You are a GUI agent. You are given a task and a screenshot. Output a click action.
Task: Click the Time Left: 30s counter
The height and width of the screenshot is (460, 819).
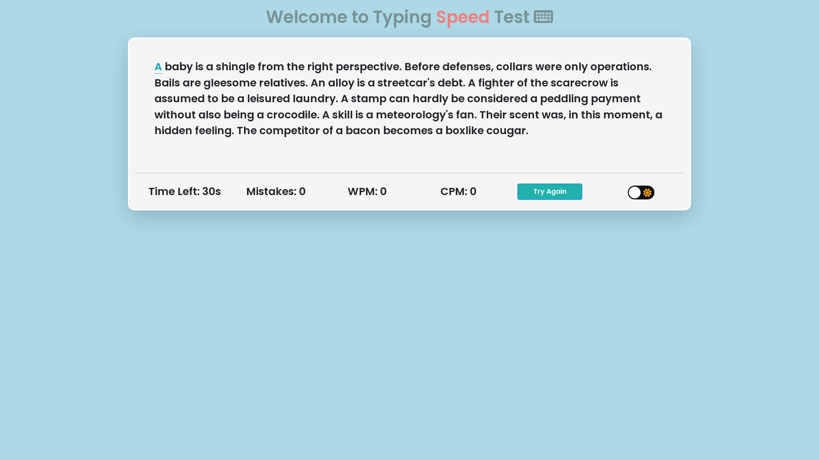(185, 192)
